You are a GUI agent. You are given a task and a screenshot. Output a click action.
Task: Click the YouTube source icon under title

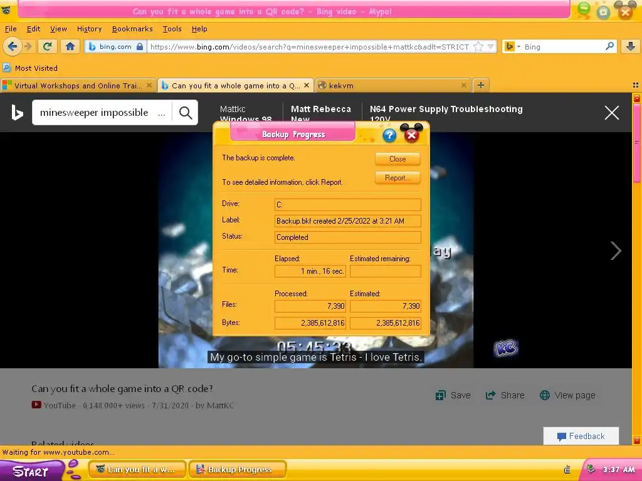36,405
